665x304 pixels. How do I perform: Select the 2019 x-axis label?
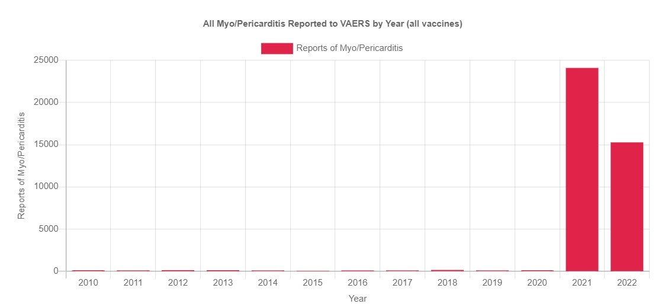(x=492, y=283)
